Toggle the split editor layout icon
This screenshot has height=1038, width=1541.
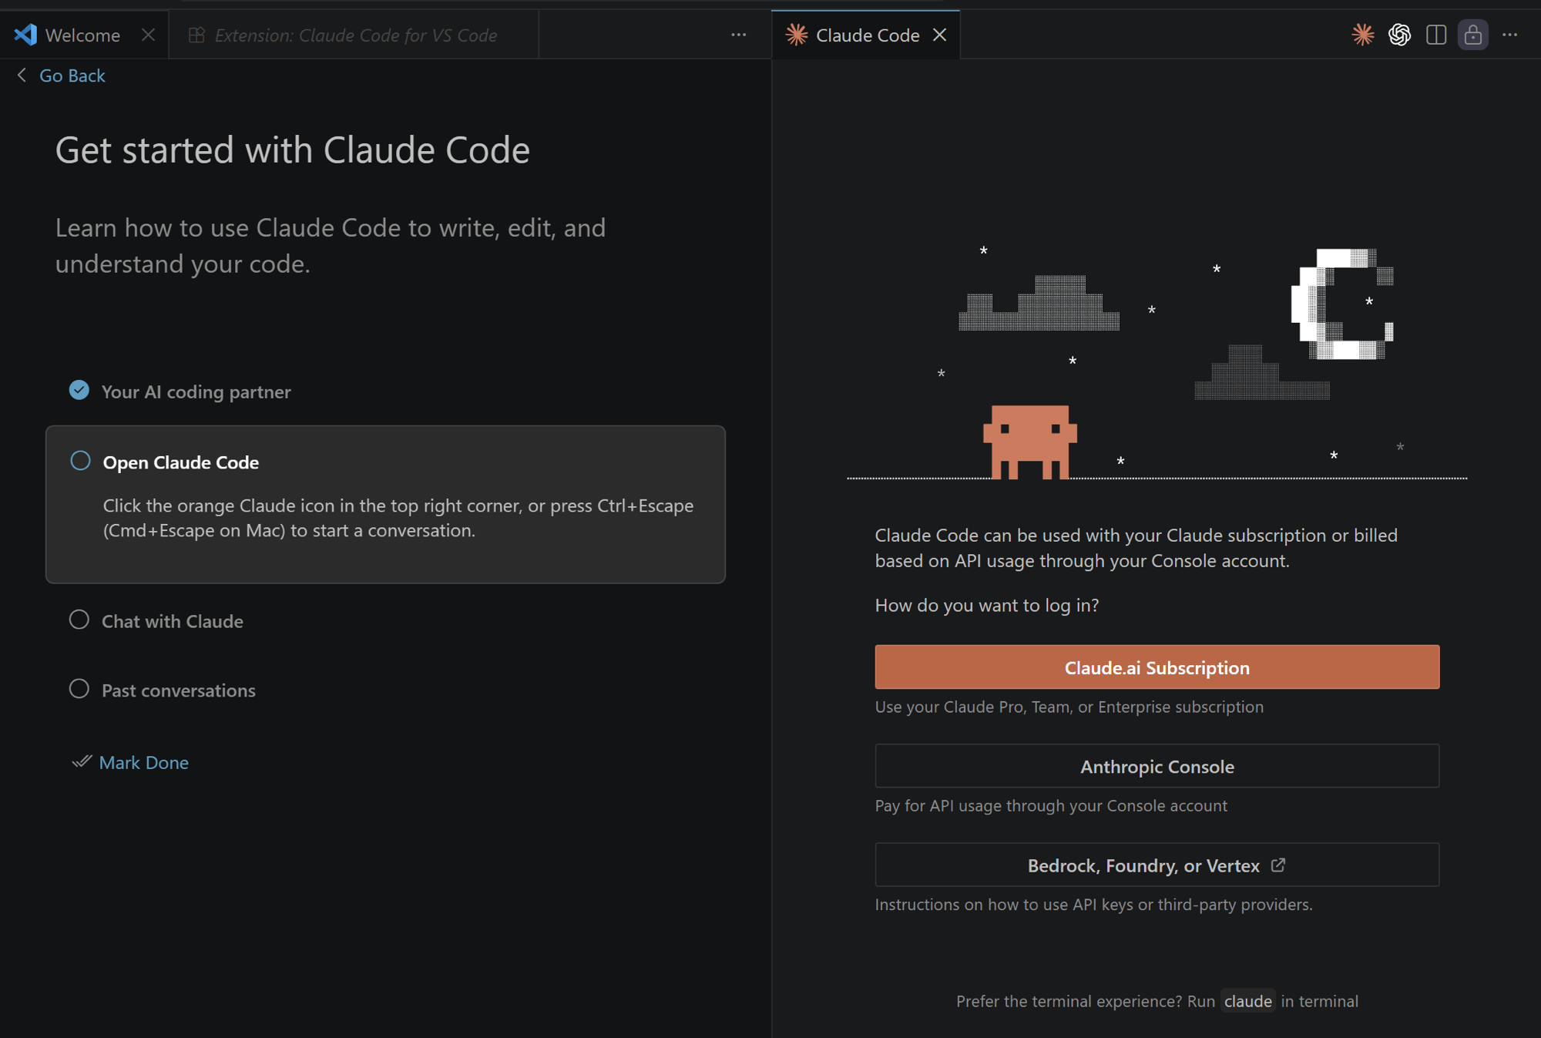[x=1436, y=35]
